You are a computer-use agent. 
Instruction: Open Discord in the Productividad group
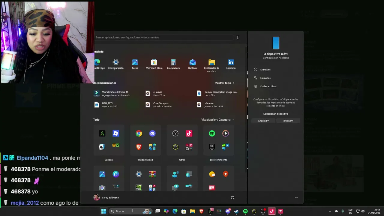tap(152, 133)
